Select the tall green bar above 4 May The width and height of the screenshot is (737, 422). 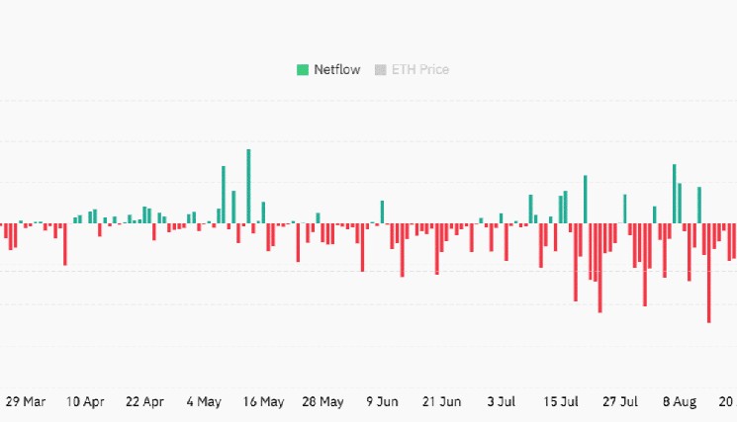click(224, 195)
